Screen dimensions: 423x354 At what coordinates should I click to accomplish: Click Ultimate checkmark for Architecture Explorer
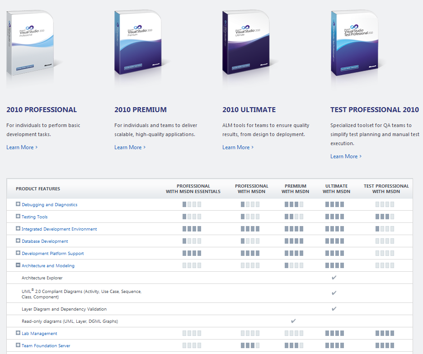(334, 278)
